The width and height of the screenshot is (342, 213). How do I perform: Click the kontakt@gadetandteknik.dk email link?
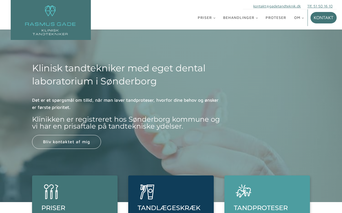[277, 6]
